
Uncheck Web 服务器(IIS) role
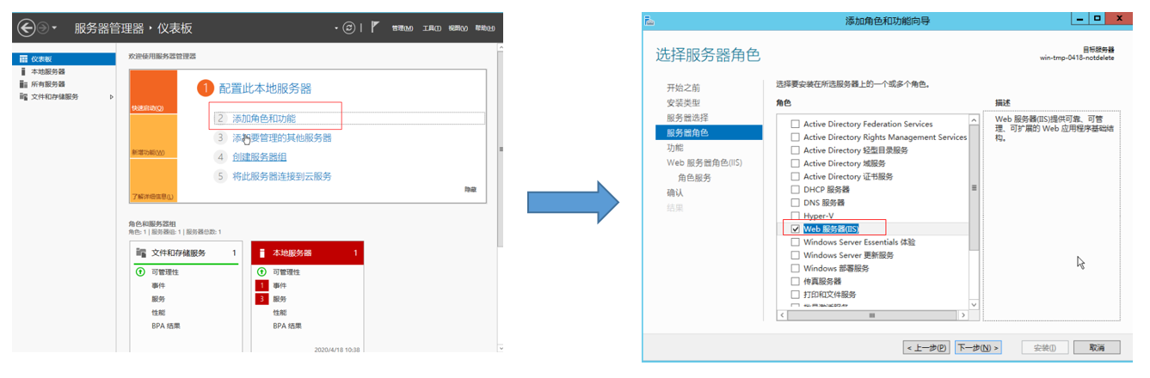coord(795,229)
